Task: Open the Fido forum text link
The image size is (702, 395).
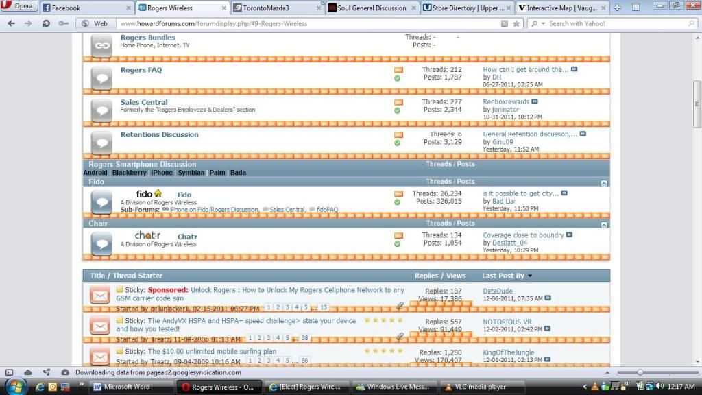Action: (x=184, y=195)
